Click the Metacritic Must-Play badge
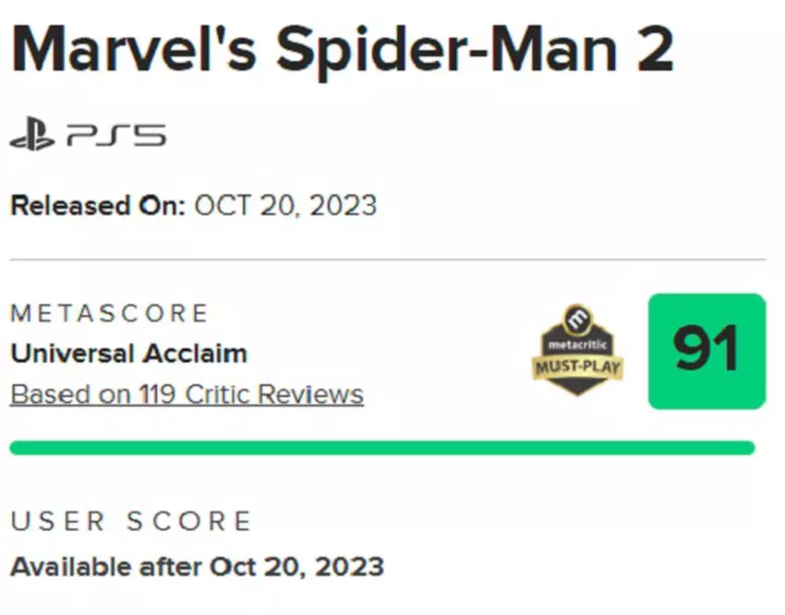This screenshot has width=785, height=615. (x=578, y=349)
